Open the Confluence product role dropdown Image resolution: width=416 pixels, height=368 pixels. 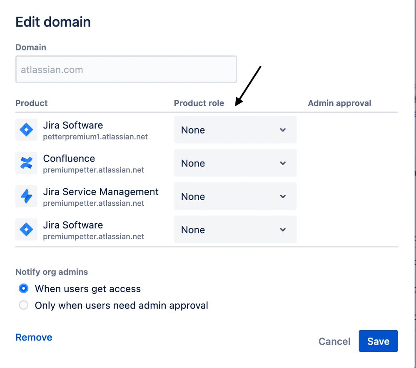click(235, 163)
